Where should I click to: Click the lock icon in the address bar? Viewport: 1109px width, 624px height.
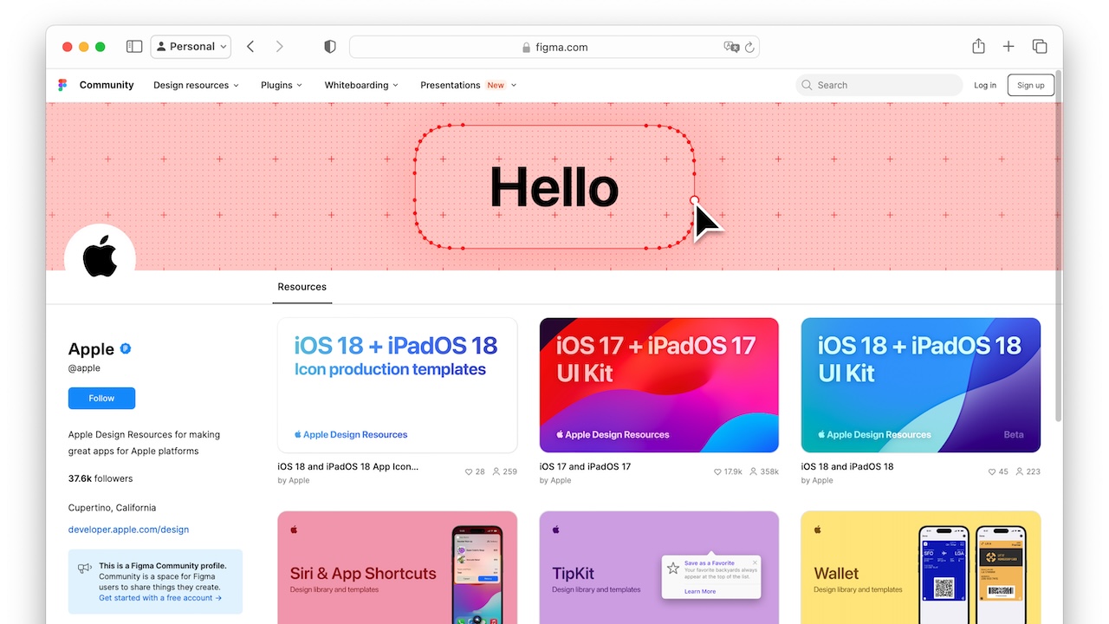click(x=527, y=48)
